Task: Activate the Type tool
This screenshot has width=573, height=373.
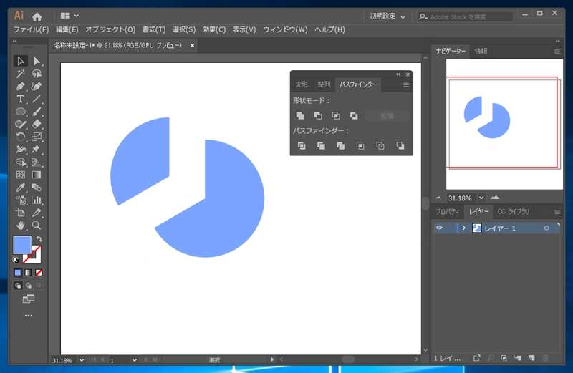Action: pyautogui.click(x=21, y=99)
